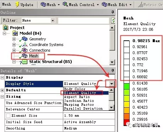Click the green refresh icon beside filter
Viewport: 163px width, 132px height.
[113, 21]
